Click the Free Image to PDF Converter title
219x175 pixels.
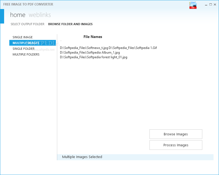pos(28,4)
